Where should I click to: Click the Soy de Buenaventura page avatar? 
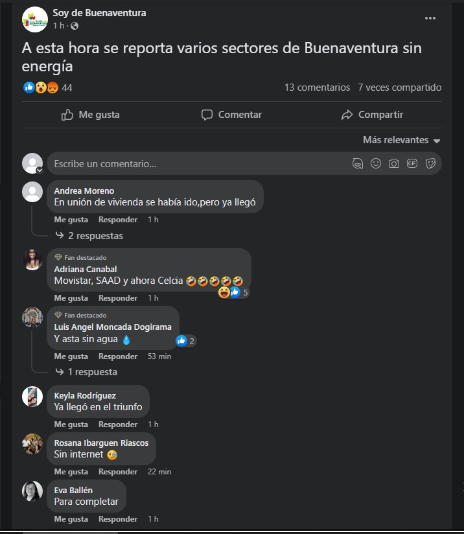point(35,19)
